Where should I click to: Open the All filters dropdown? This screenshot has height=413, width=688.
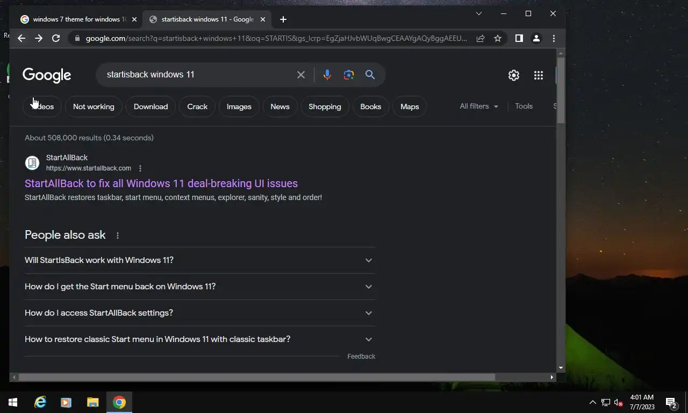tap(479, 106)
